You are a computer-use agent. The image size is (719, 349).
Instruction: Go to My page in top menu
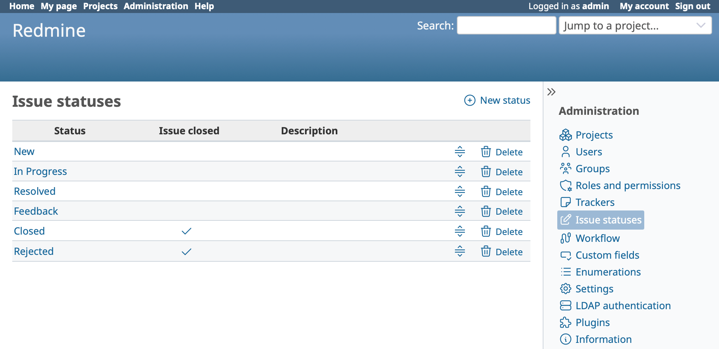coord(59,6)
